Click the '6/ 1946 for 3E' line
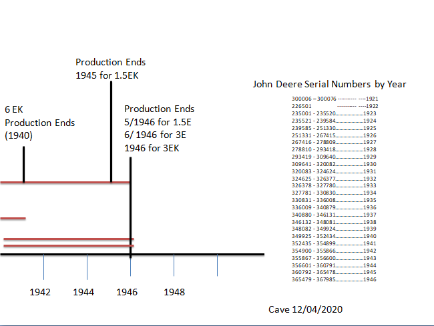Screen dimensions: 434x326 pos(156,135)
